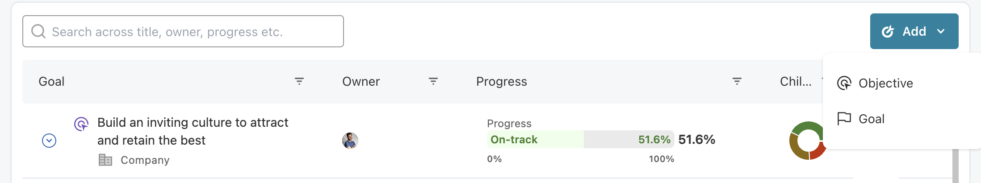Click the Goal column header
The image size is (981, 183).
pyautogui.click(x=52, y=82)
